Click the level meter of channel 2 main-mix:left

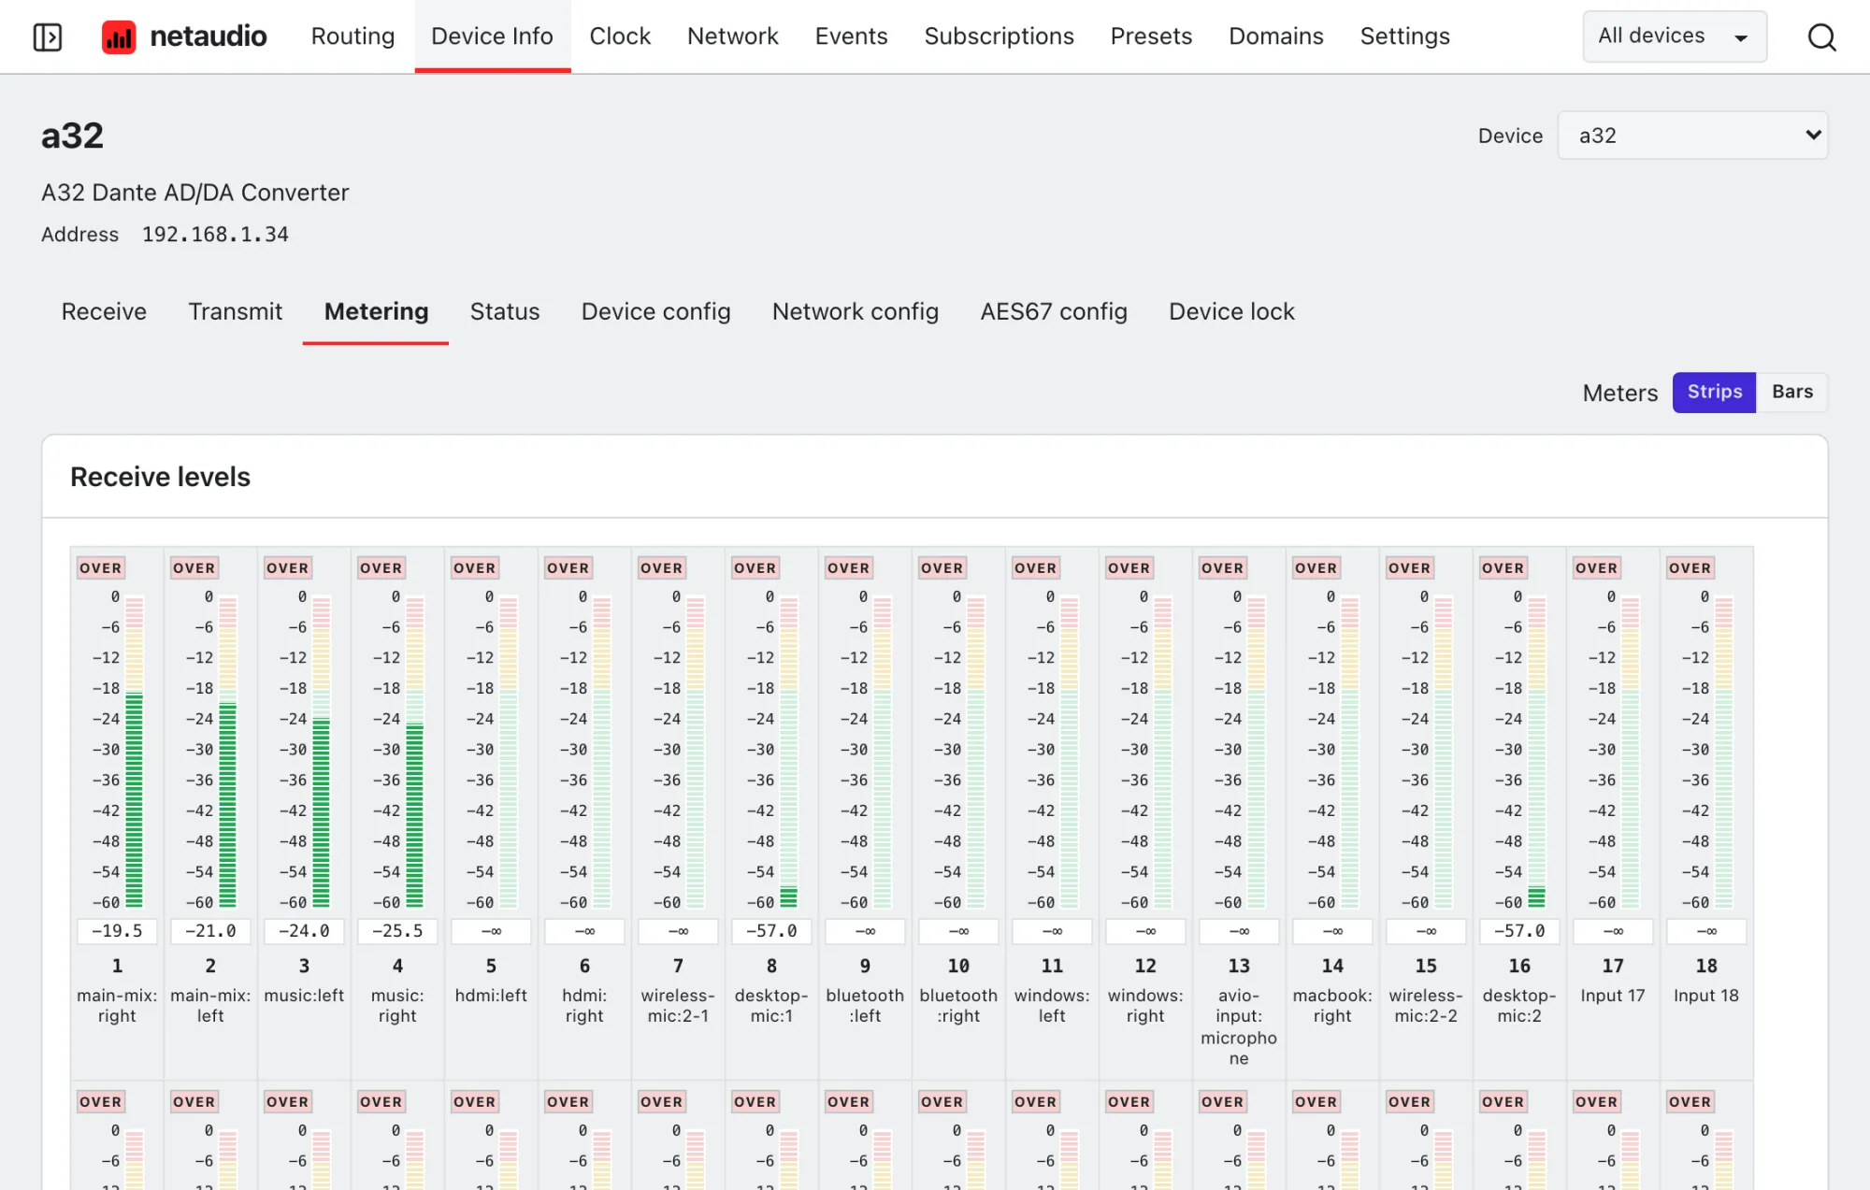pyautogui.click(x=227, y=752)
